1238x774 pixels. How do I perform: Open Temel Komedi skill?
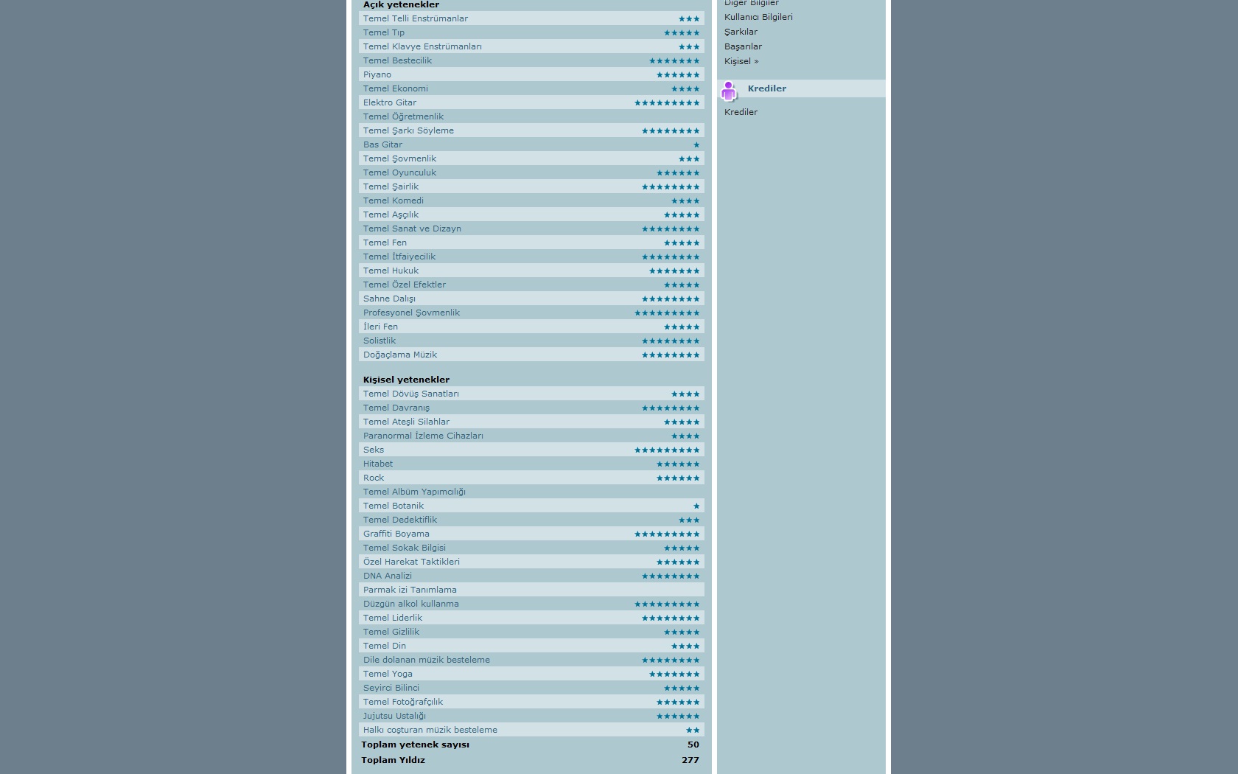click(393, 201)
